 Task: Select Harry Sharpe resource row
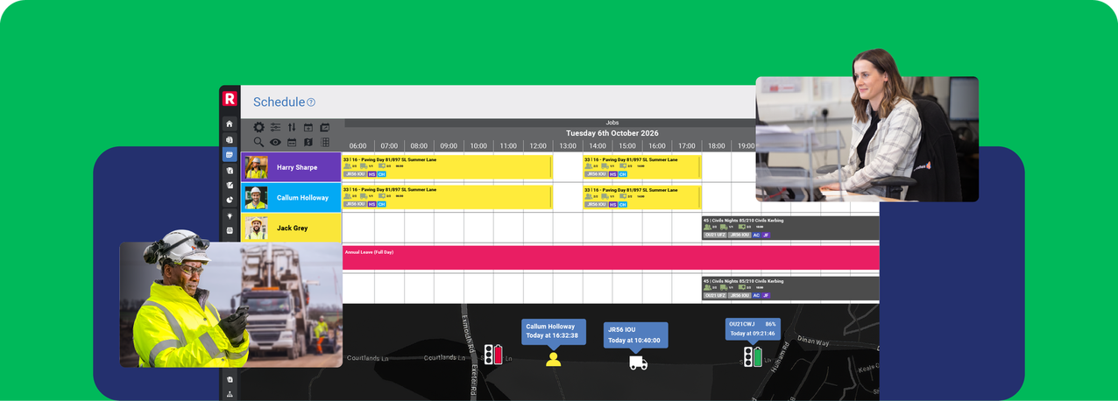point(291,167)
